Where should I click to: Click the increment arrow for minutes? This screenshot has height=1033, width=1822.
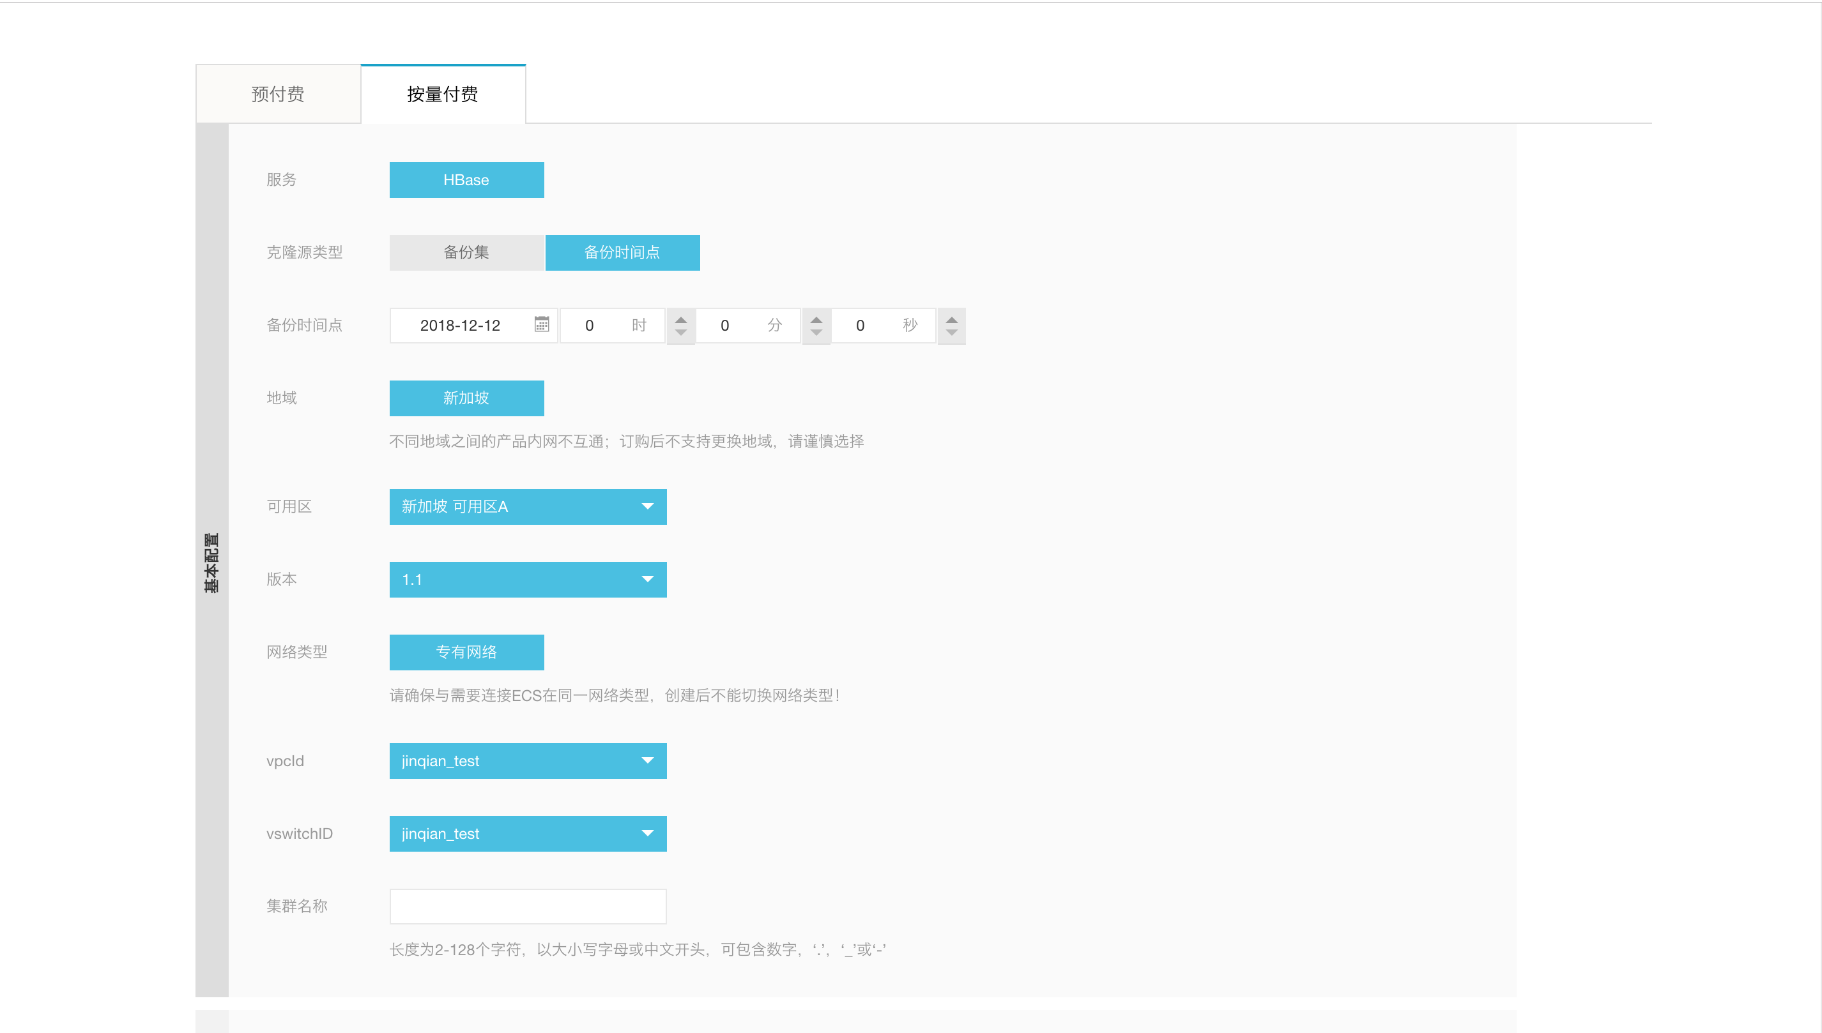point(816,318)
